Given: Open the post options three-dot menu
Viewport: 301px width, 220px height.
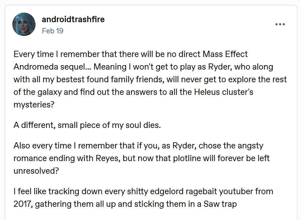Looking at the screenshot, I should click(x=280, y=24).
